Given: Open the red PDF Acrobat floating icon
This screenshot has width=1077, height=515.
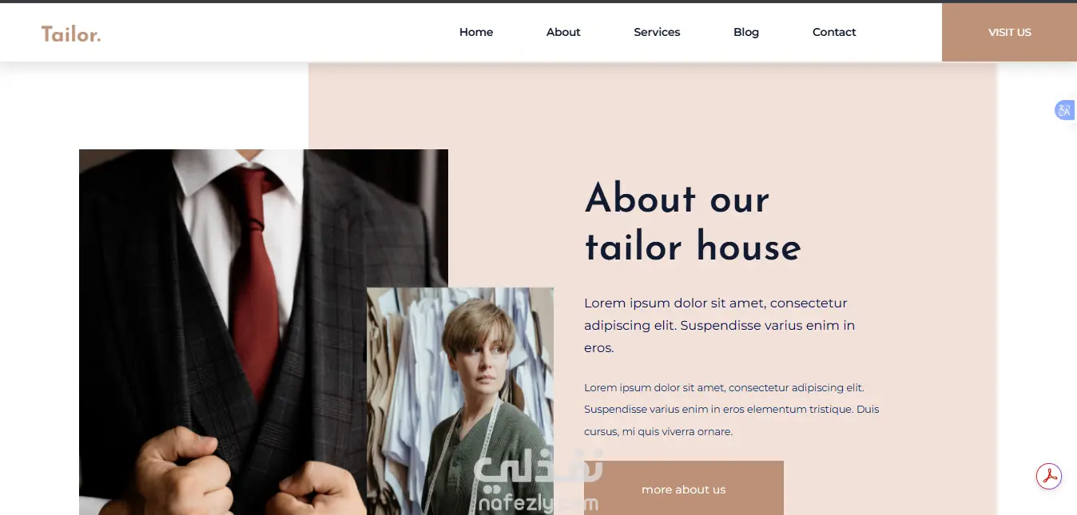Looking at the screenshot, I should [1049, 477].
